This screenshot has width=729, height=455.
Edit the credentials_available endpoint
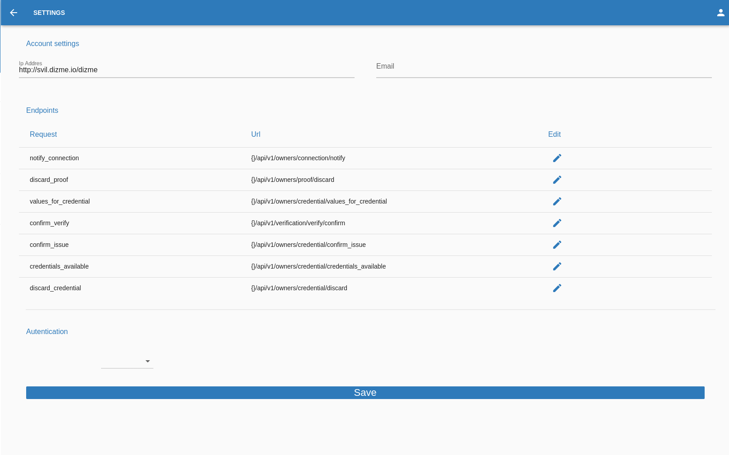click(557, 266)
